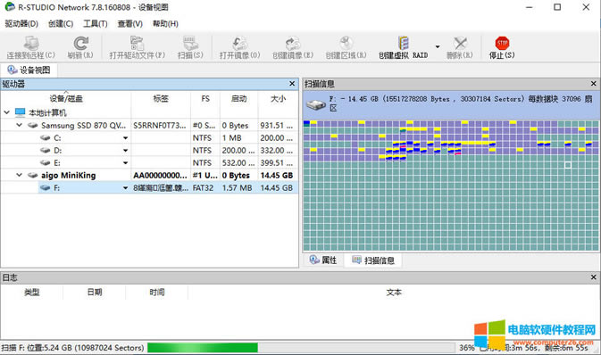The height and width of the screenshot is (355, 601).
Task: Click the aigo MiniKing drive icon
Action: pos(32,176)
